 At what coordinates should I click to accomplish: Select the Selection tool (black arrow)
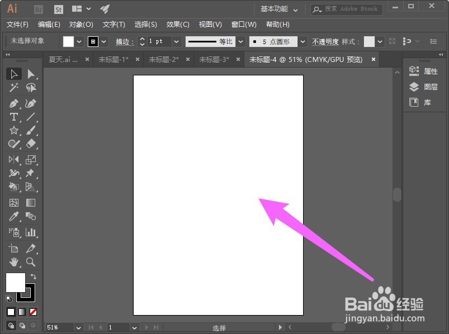(14, 74)
